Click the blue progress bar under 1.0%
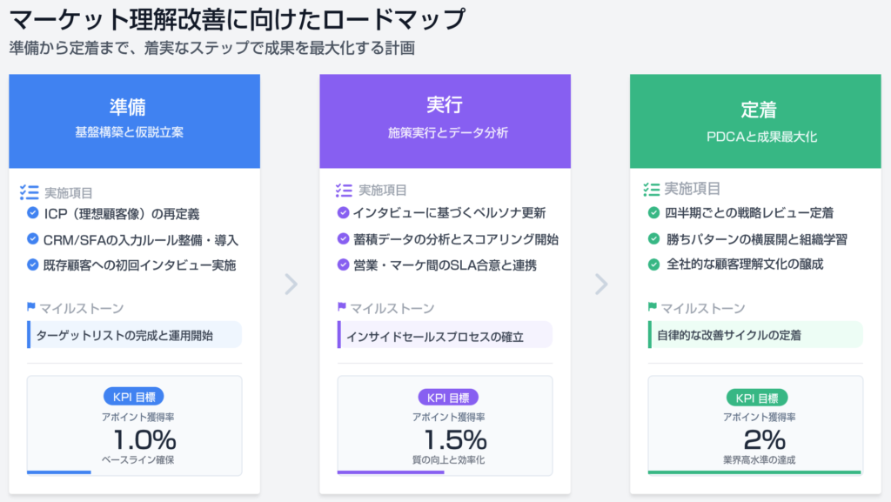 point(59,472)
